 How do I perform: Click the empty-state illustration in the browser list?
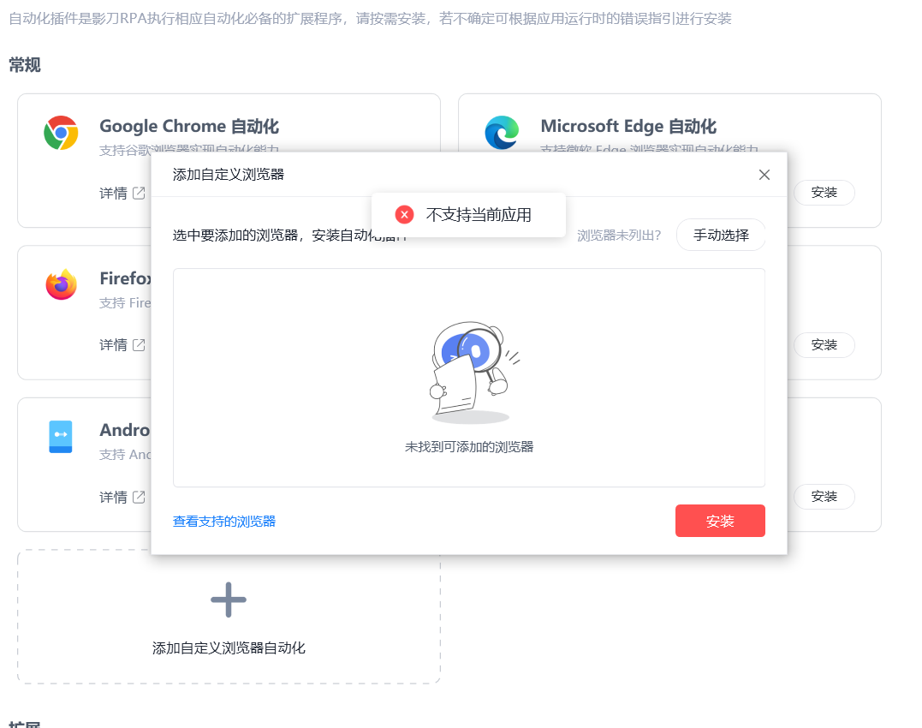tap(474, 372)
